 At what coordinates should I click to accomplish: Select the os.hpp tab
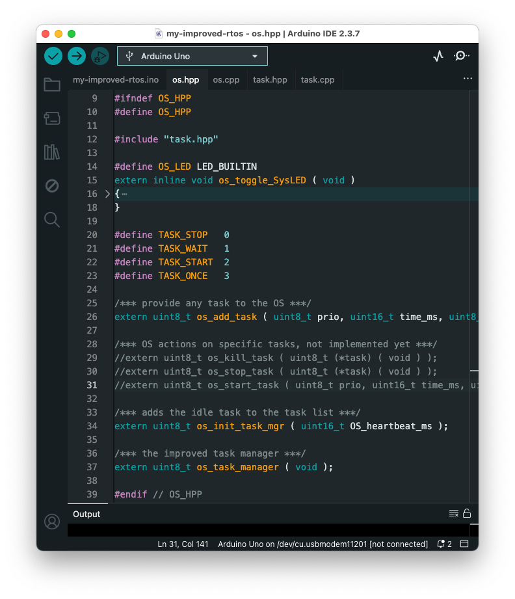(x=186, y=80)
